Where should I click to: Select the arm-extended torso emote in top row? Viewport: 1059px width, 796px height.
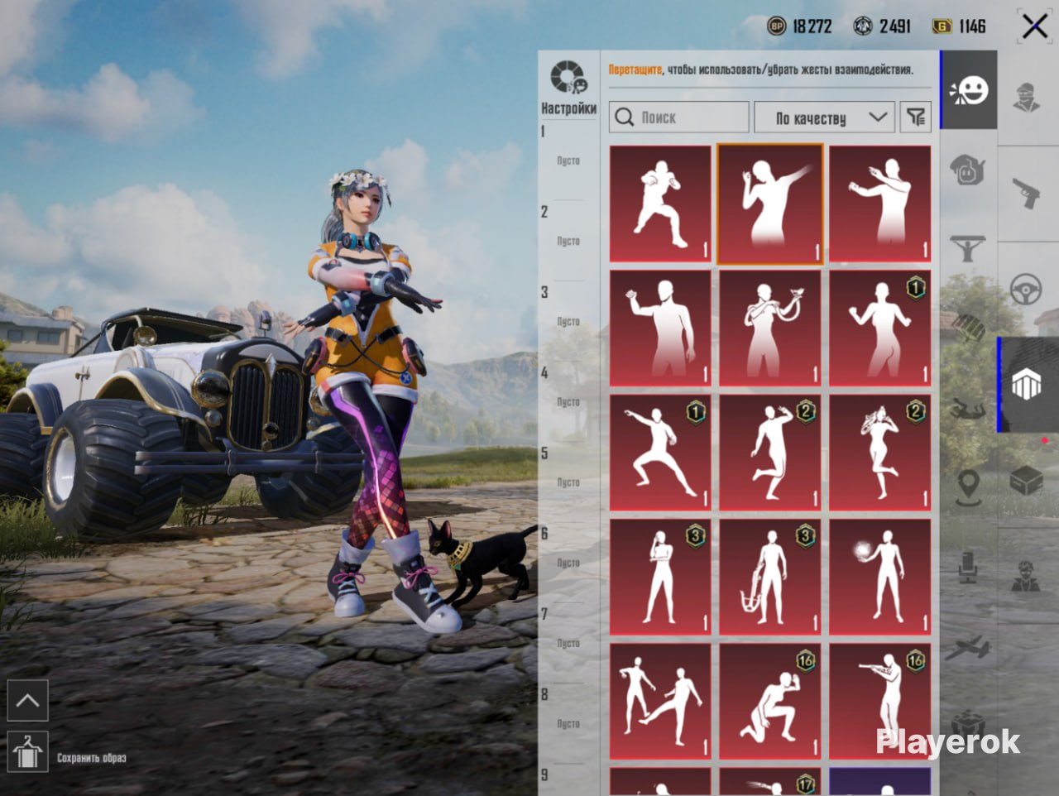click(x=880, y=204)
